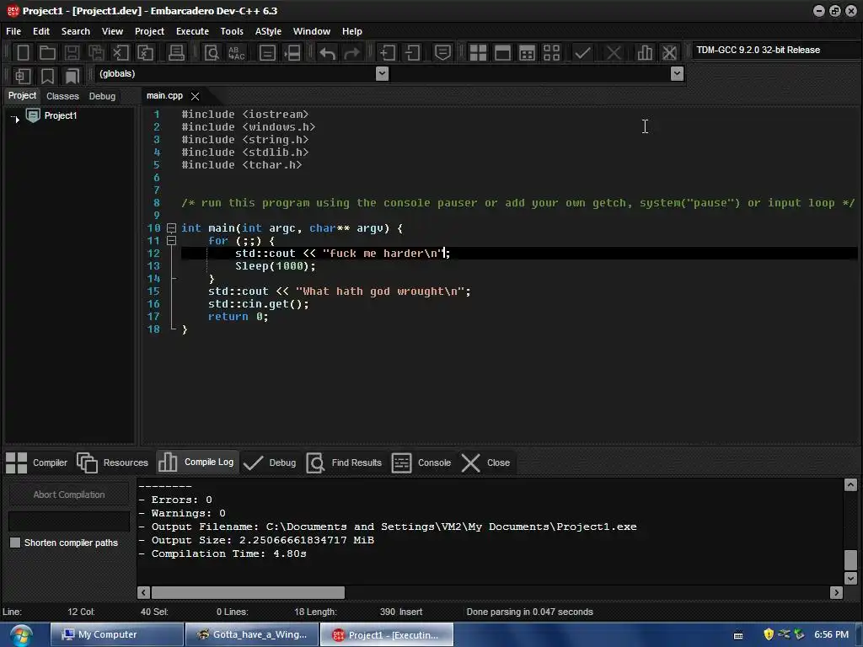Open a file using the folder toolbar icon

pyautogui.click(x=47, y=53)
